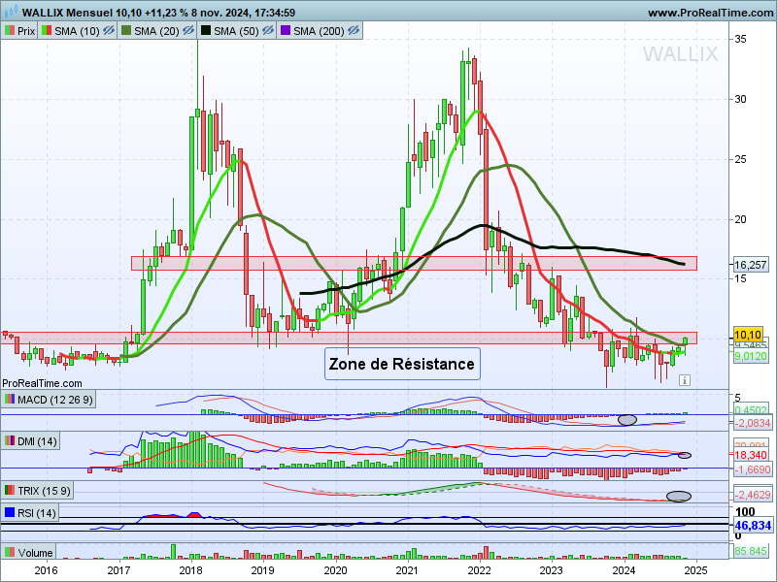Select the 'Zone de Résistance' text annotation
Viewport: 777px width, 582px height.
[402, 364]
